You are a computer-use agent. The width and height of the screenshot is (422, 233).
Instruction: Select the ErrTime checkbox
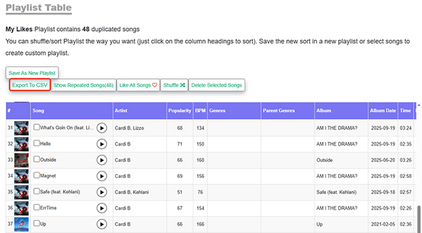[x=36, y=207]
